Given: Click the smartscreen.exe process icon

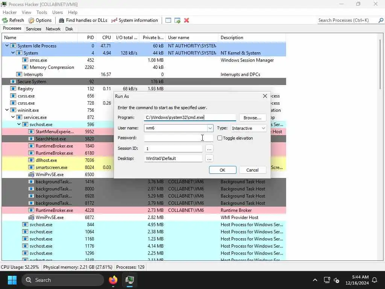Looking at the screenshot, I should (x=31, y=167).
